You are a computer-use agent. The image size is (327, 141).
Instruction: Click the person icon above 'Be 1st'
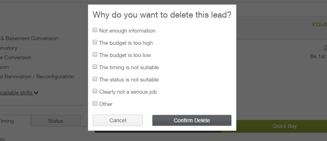pyautogui.click(x=325, y=48)
